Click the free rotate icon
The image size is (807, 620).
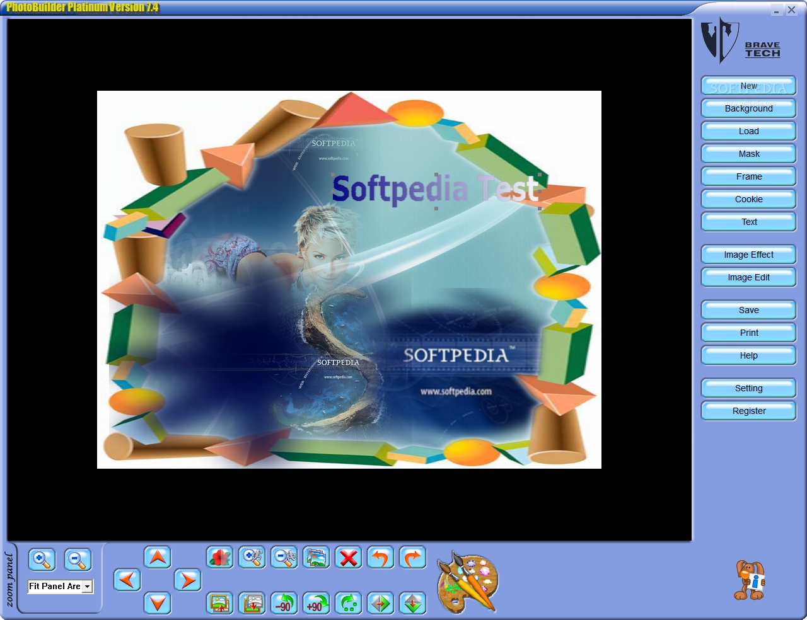point(349,603)
